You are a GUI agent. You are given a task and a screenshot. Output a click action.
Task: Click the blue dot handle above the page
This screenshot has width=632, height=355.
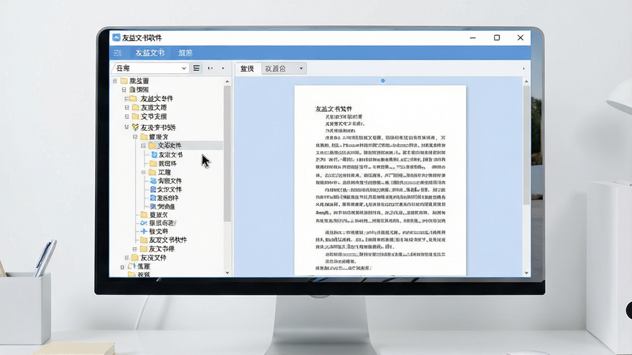tap(383, 81)
